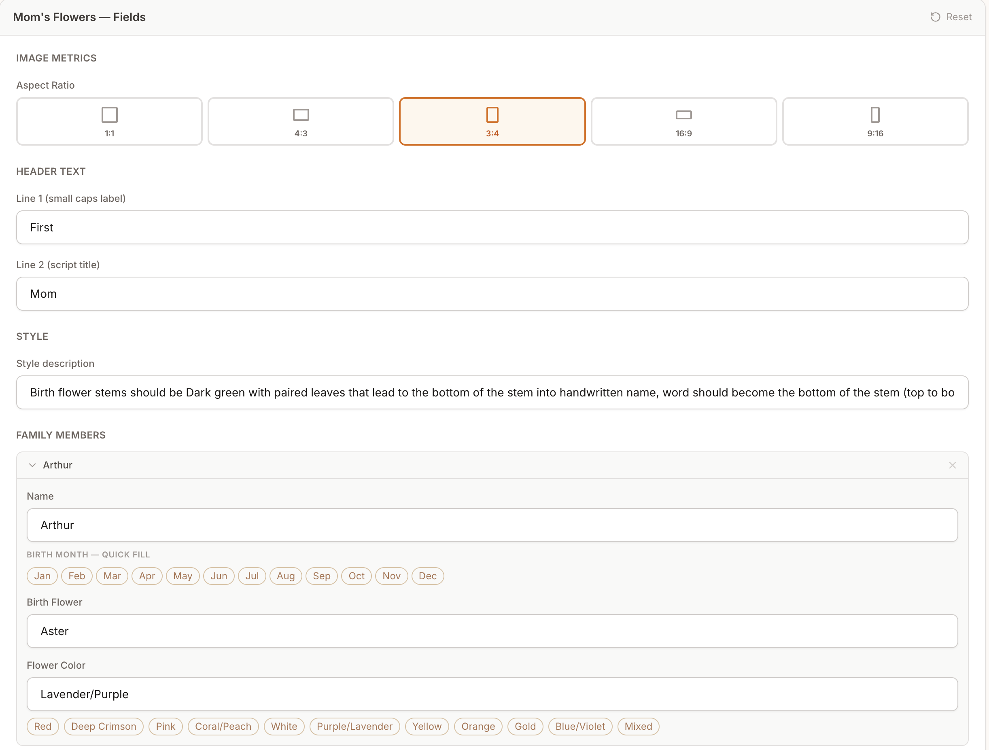Select the 3:4 aspect ratio
Image resolution: width=989 pixels, height=750 pixels.
(492, 121)
